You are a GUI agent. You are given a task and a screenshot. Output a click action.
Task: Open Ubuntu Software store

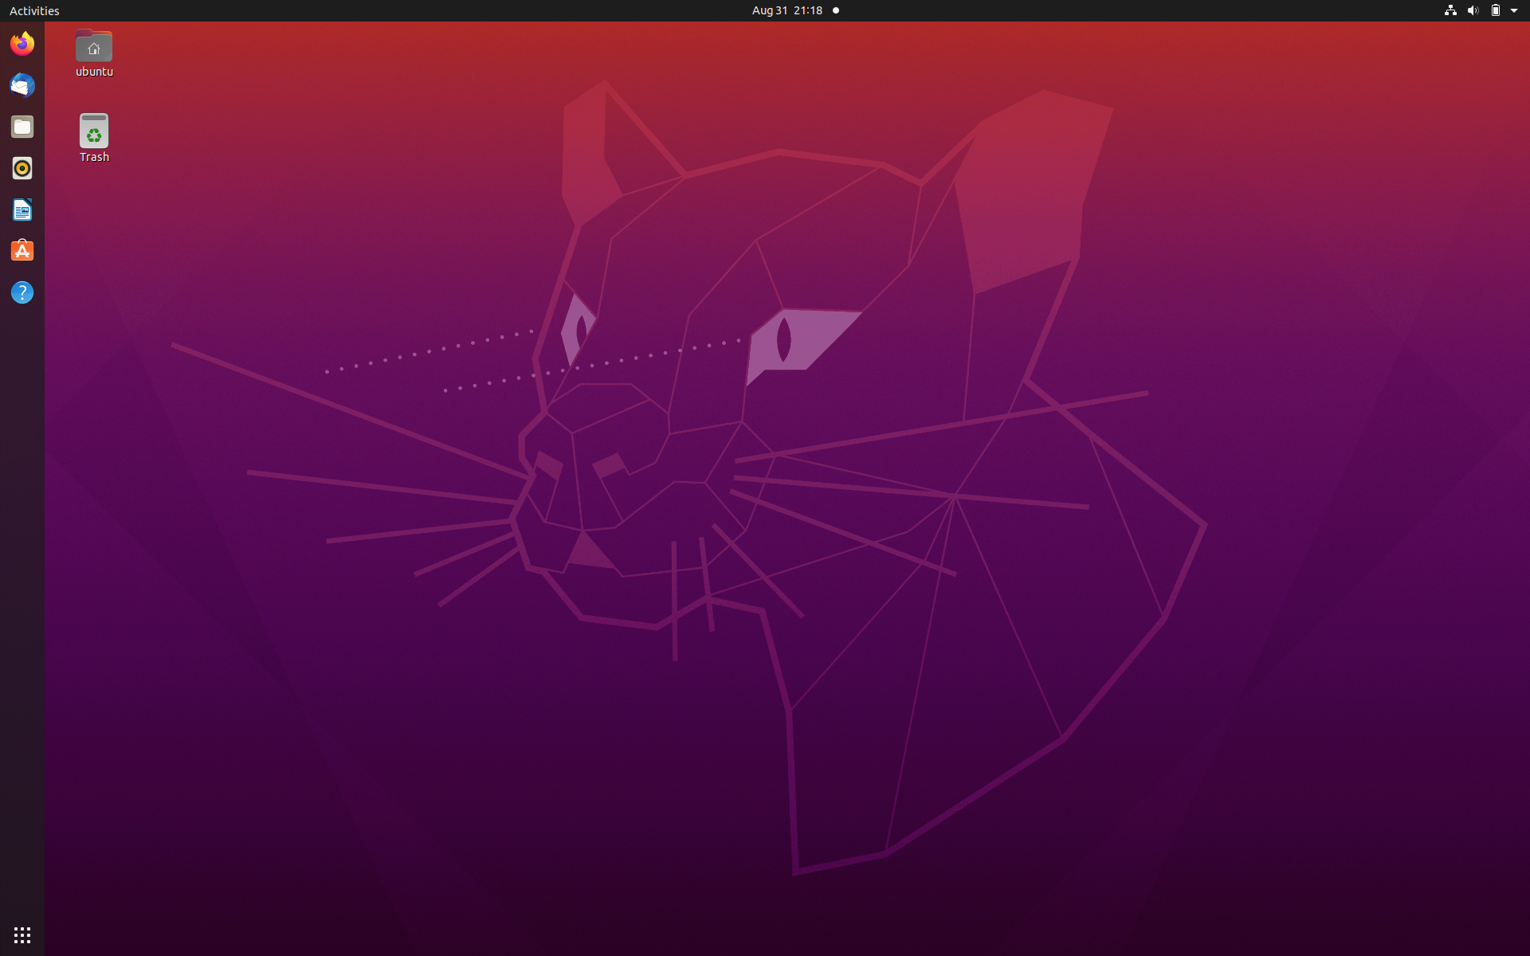tap(22, 251)
